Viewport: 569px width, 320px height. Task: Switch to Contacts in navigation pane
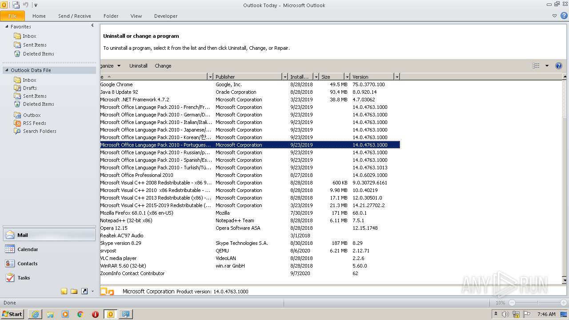point(49,264)
